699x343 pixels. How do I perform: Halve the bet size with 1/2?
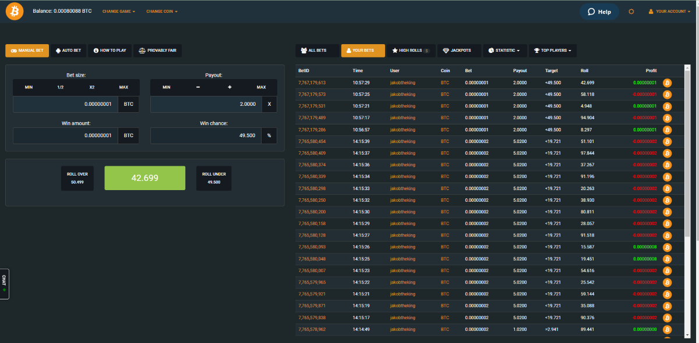pyautogui.click(x=60, y=87)
